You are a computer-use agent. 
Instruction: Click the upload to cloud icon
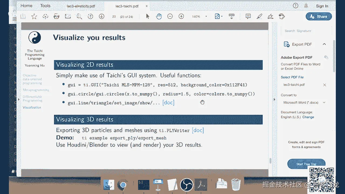tap(46, 16)
